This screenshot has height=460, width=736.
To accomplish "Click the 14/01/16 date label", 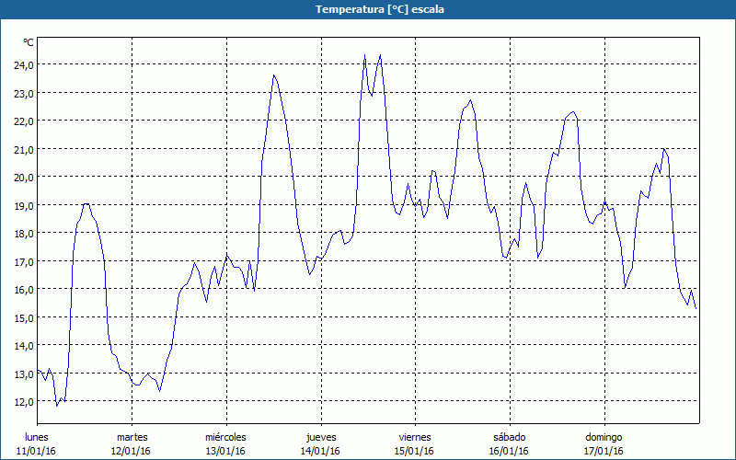I will coord(320,451).
